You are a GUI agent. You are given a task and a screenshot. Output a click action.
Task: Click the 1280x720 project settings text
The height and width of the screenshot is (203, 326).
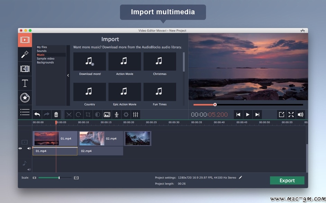207,178
